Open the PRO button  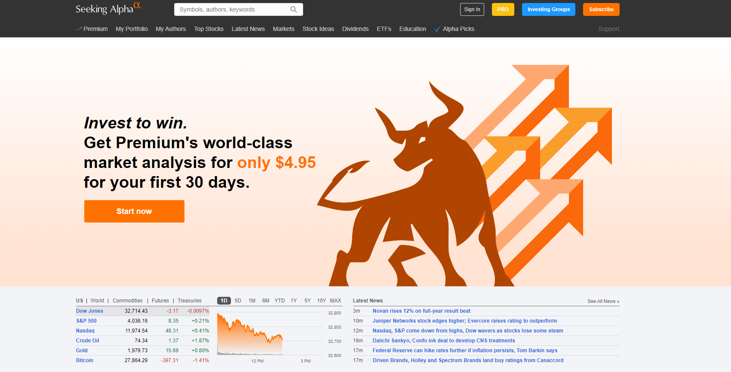[x=503, y=9]
